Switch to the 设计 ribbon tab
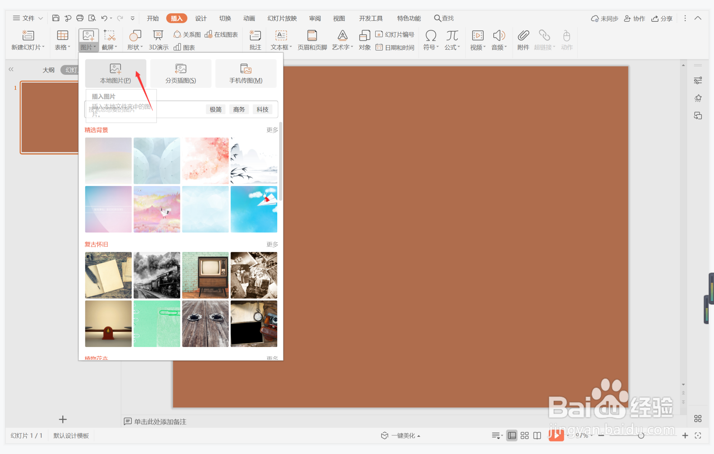 [x=201, y=18]
